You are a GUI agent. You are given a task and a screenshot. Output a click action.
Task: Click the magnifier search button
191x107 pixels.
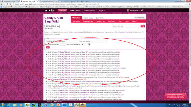pos(143,26)
